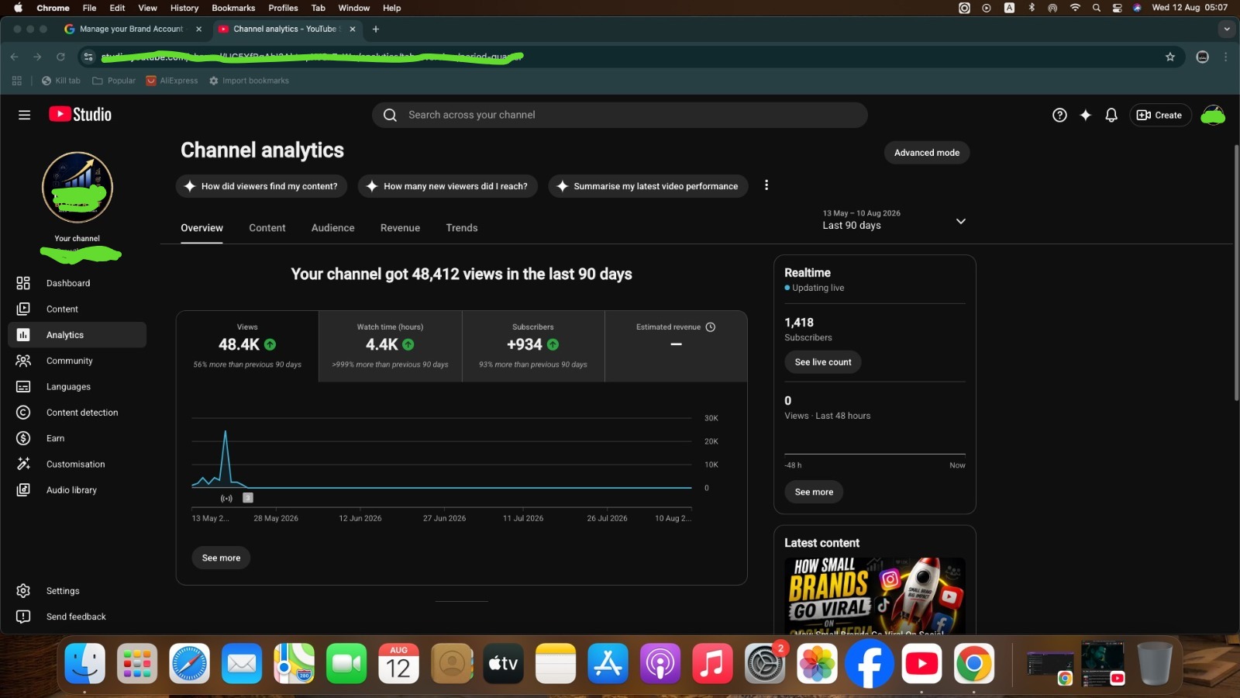The image size is (1240, 698).
Task: Open Content detection in the sidebar
Action: (77, 413)
